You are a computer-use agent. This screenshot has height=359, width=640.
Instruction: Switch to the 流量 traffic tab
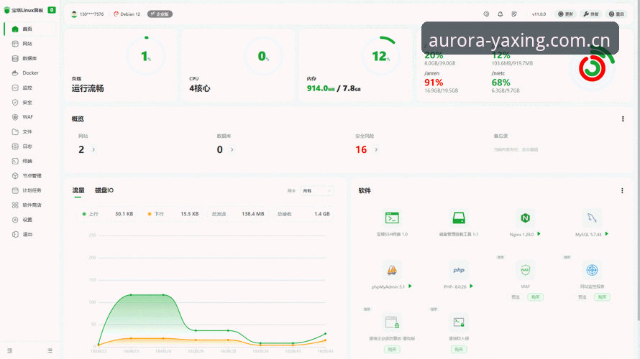78,190
